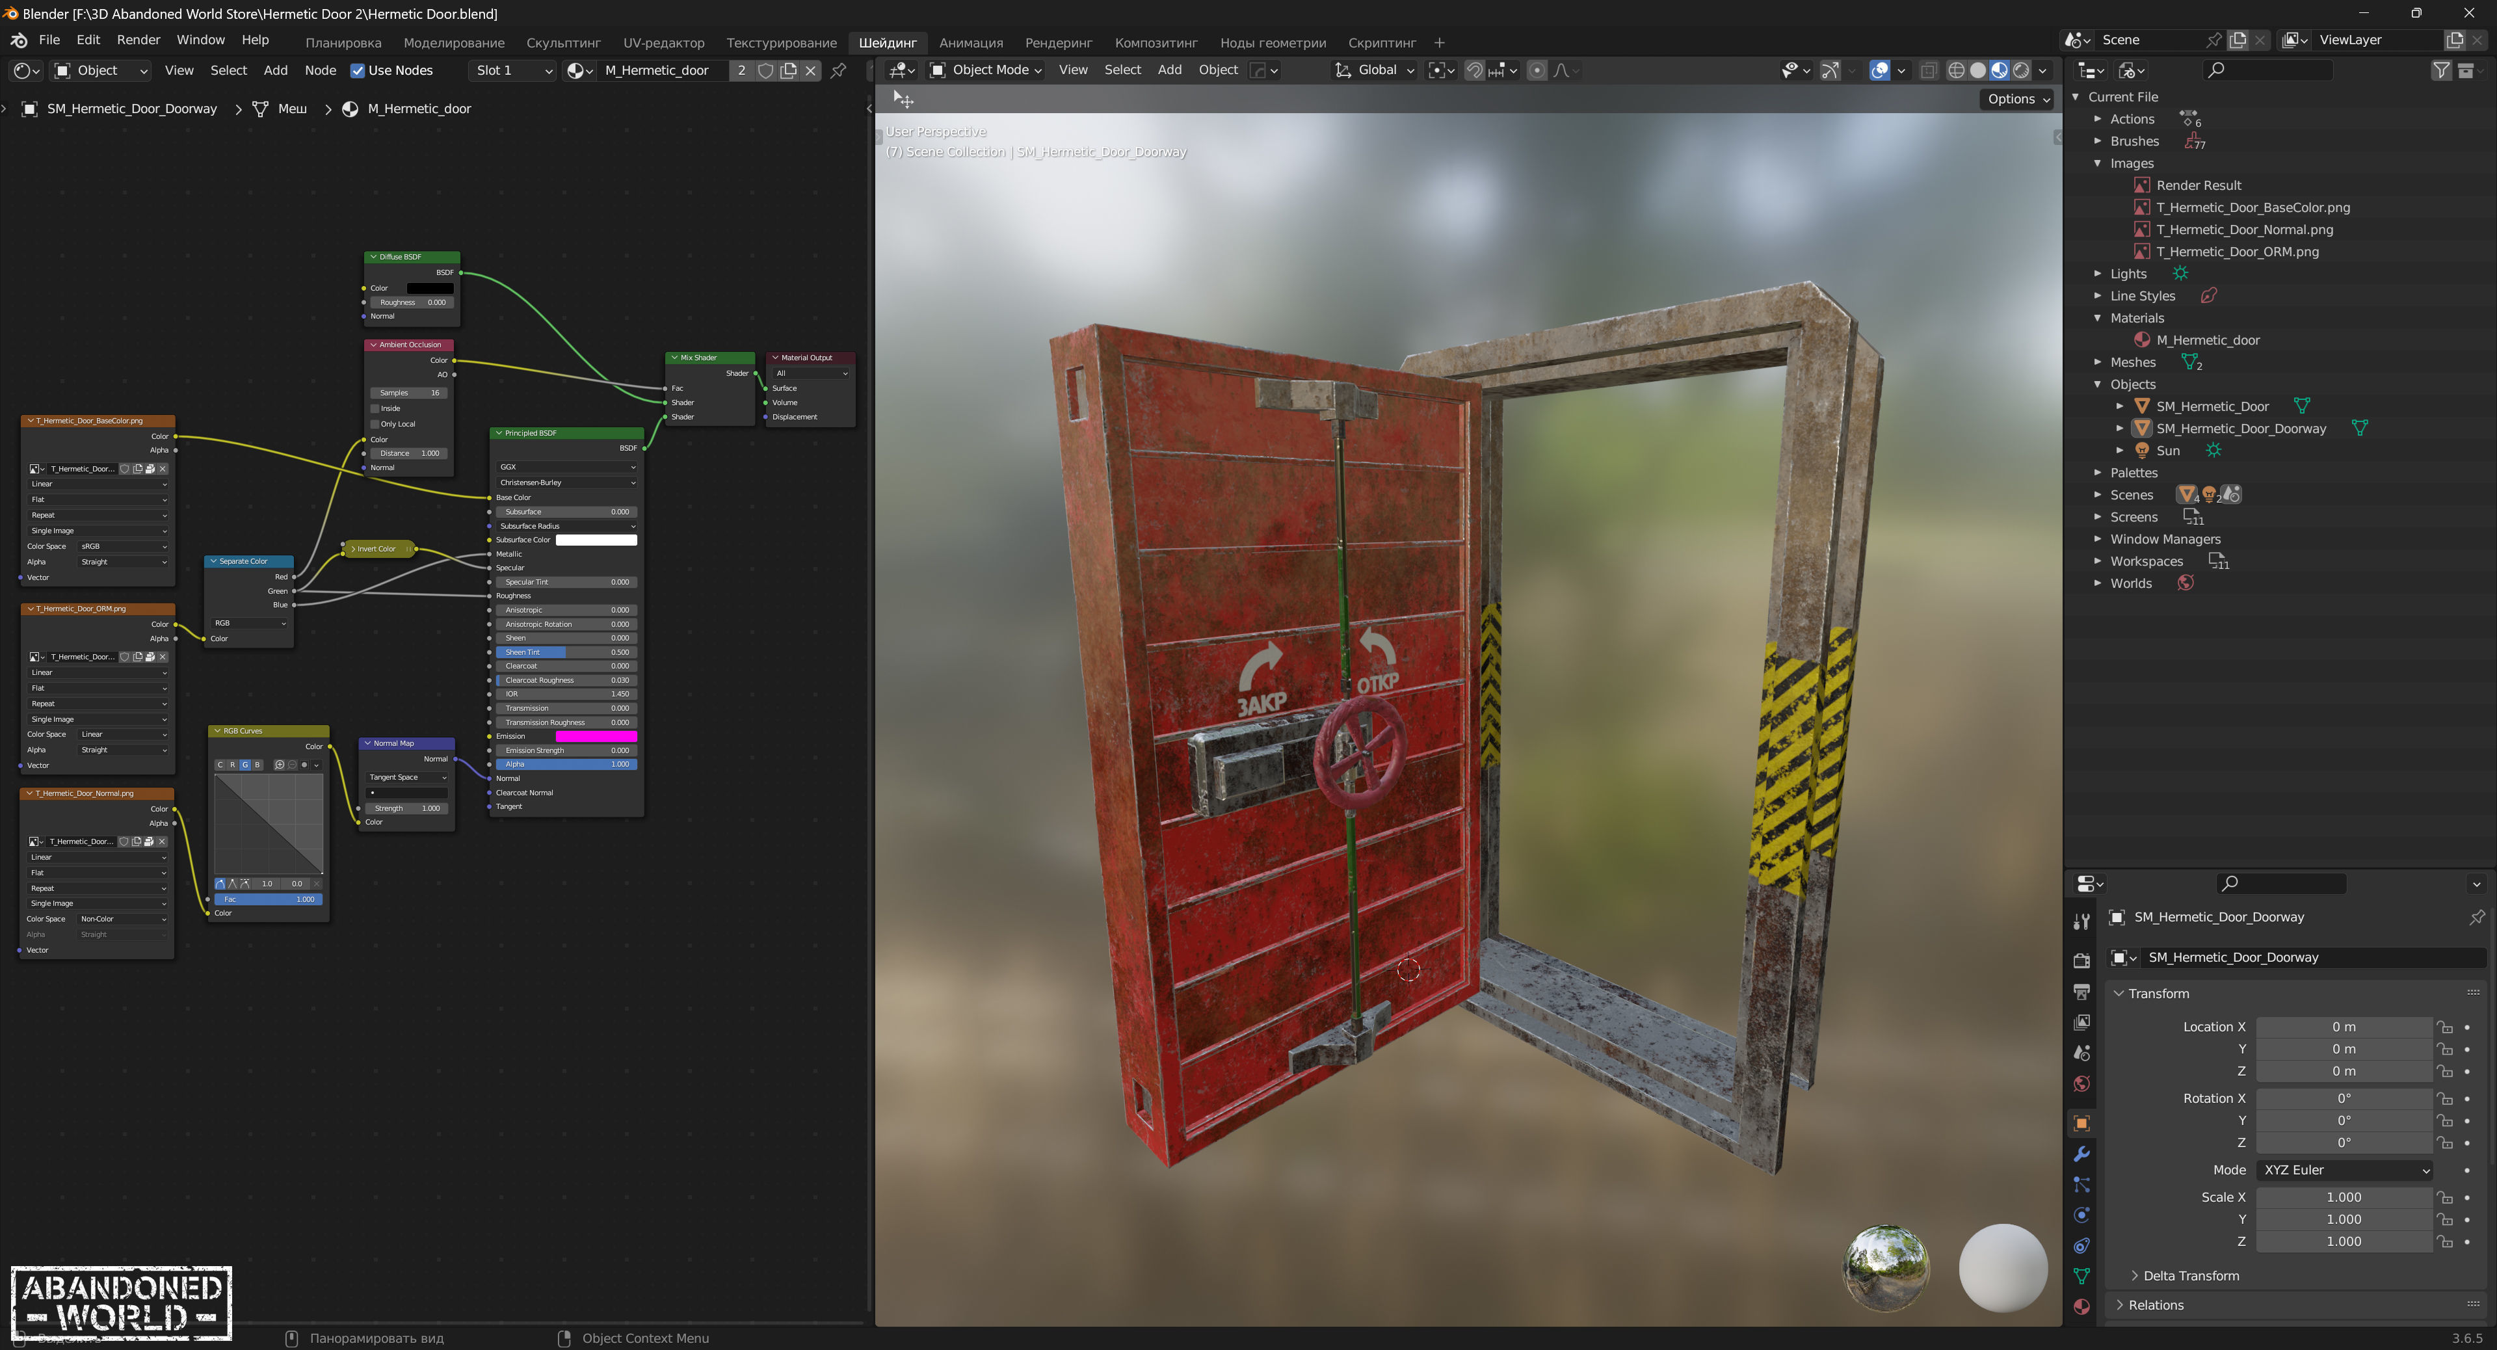Open the Modifiers wrench tab
Viewport: 2497px width, 1350px height.
(2081, 1154)
